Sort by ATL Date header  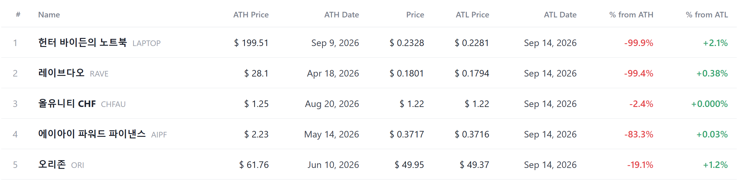(560, 15)
